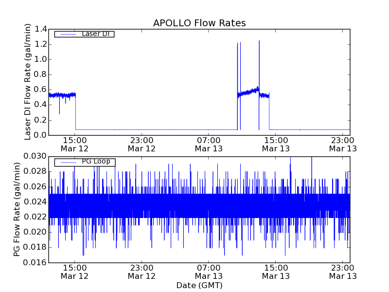This screenshot has width=389, height=292.
Task: Click the 0.028 tick on PG axis
Action: tap(35, 172)
